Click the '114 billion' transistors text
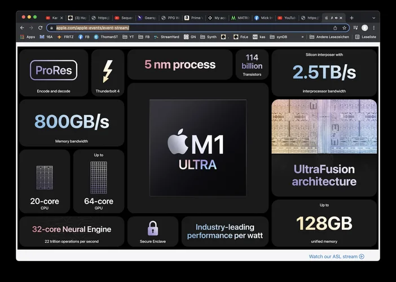396x282 pixels. click(252, 62)
